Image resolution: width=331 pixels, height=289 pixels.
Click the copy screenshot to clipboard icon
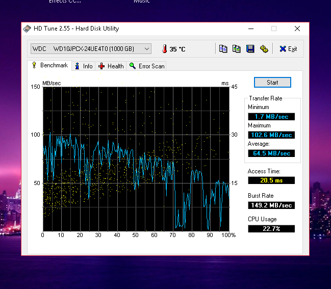click(236, 49)
